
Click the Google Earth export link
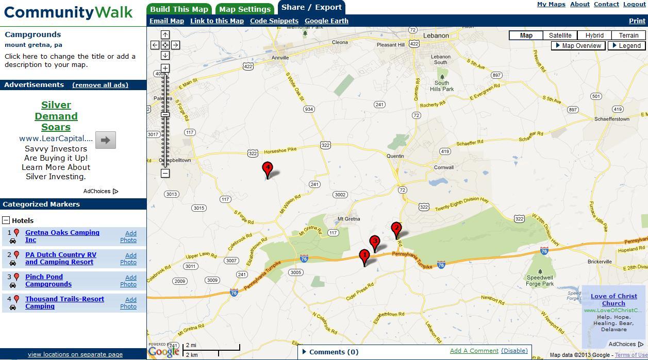[x=326, y=21]
